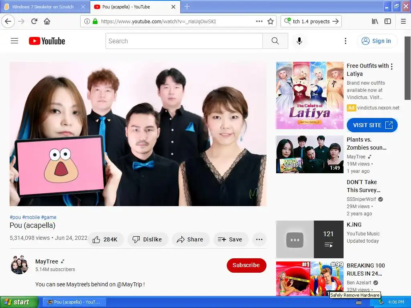
Task: Bookmark this page with the star icon
Action: 271,21
